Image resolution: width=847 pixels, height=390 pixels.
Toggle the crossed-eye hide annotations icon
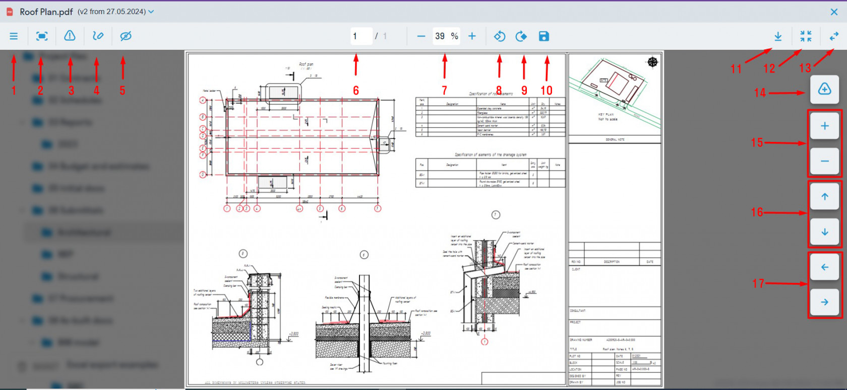tap(126, 36)
